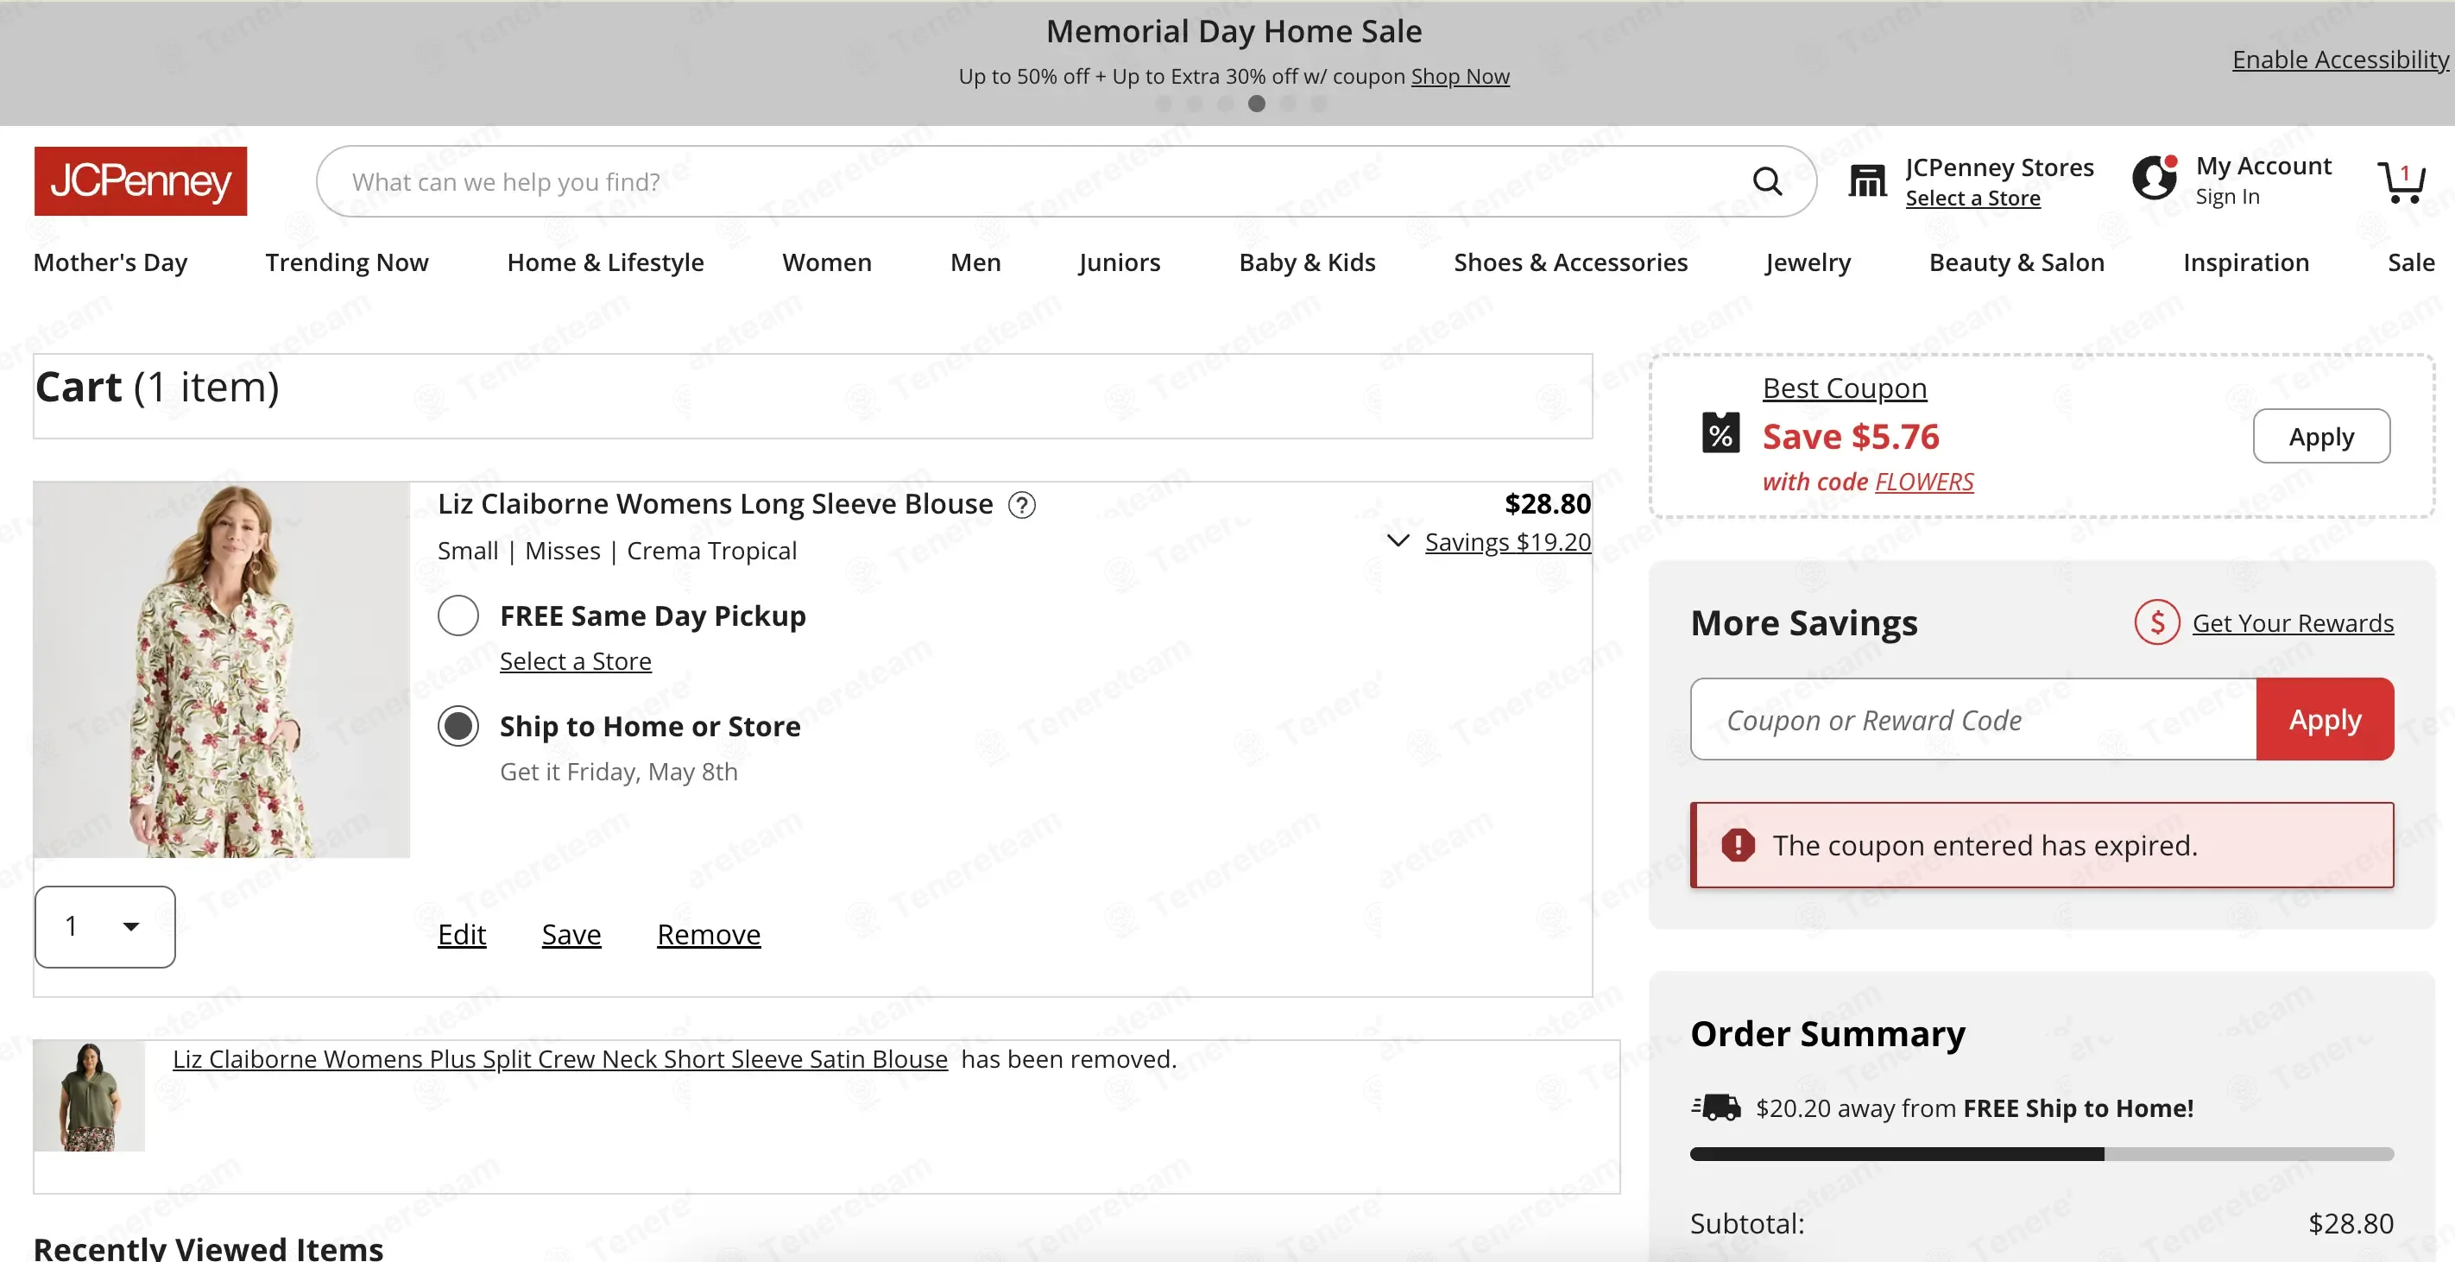The height and width of the screenshot is (1262, 2455).
Task: Click Liz Claiborne Womens Long Sleeve Blouse title
Action: coord(715,503)
